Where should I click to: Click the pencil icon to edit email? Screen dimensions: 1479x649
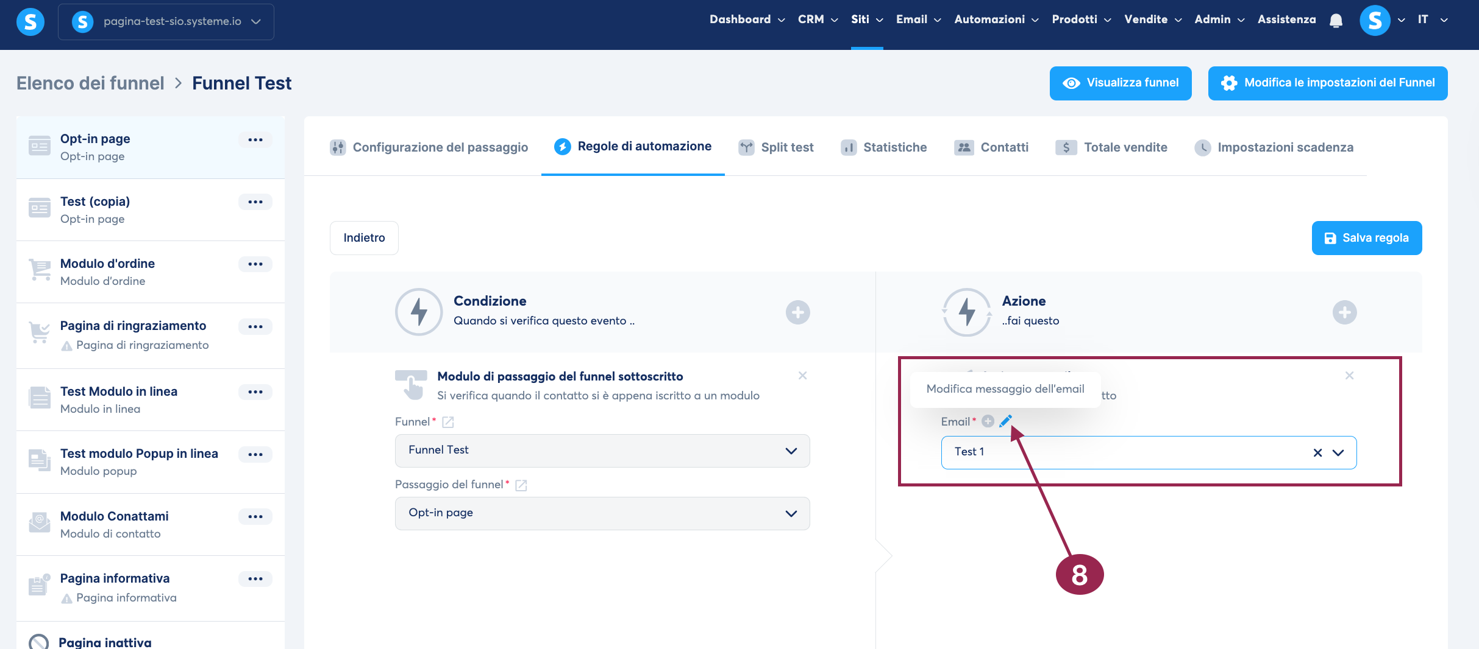click(1005, 421)
